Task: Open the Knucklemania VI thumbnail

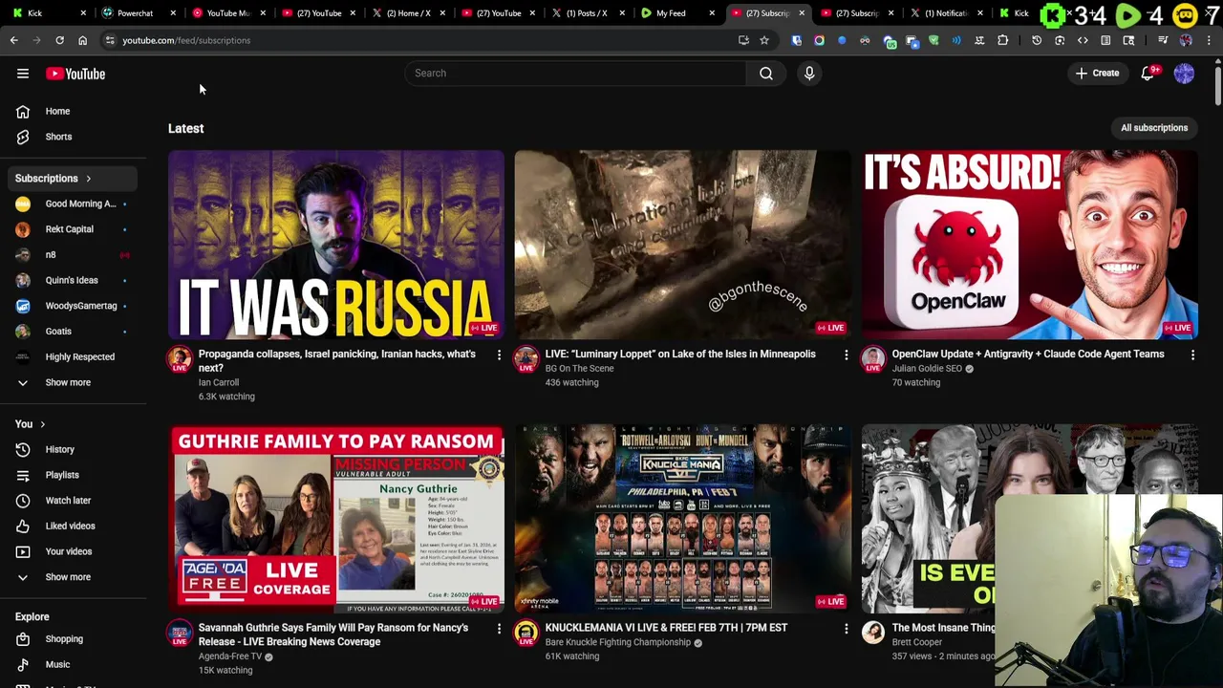Action: (x=683, y=519)
